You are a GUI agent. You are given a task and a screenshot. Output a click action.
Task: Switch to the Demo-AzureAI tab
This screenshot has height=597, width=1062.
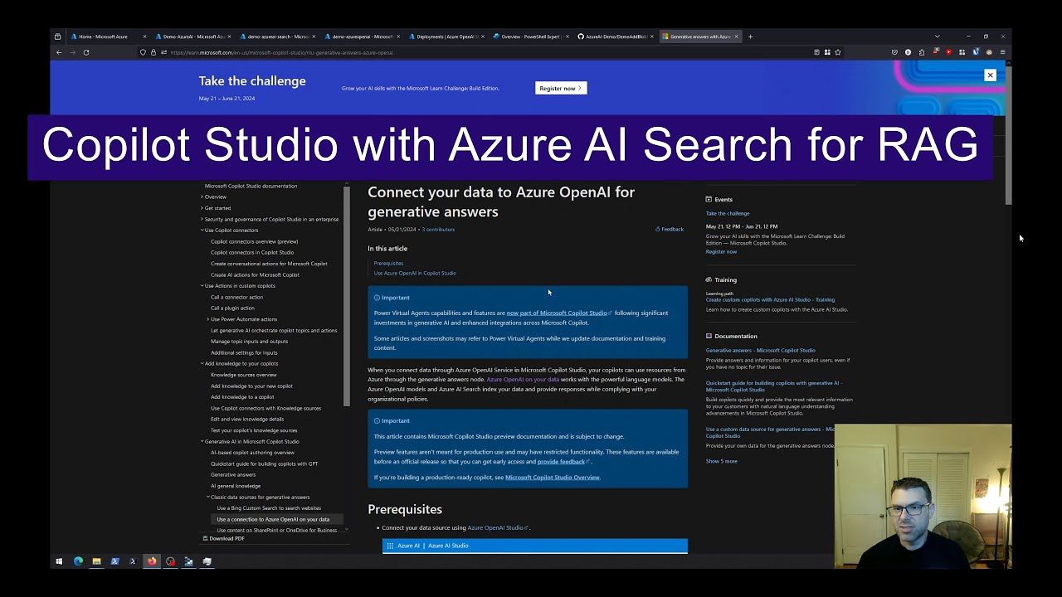tap(192, 36)
